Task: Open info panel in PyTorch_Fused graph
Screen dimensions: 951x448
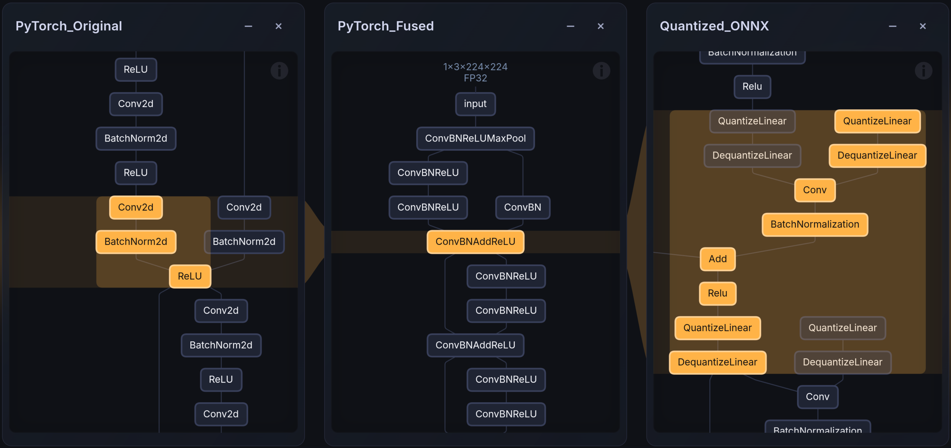Action: (x=602, y=71)
